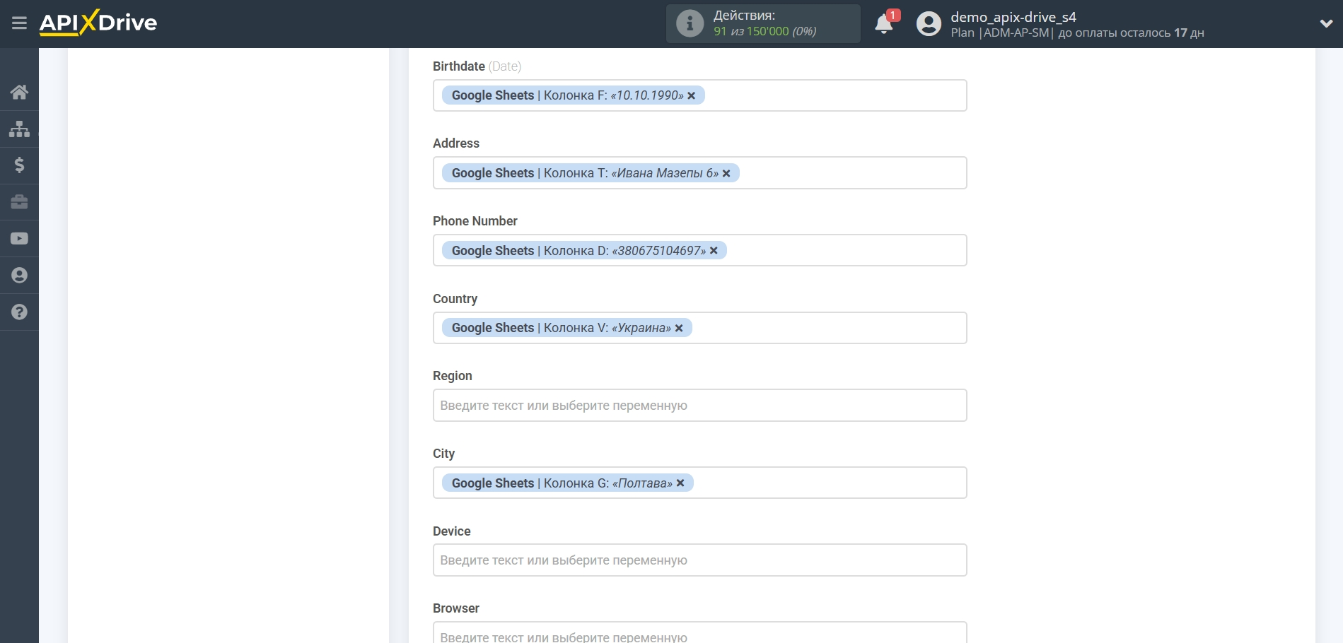Expand the account dropdown chevron

tap(1326, 23)
